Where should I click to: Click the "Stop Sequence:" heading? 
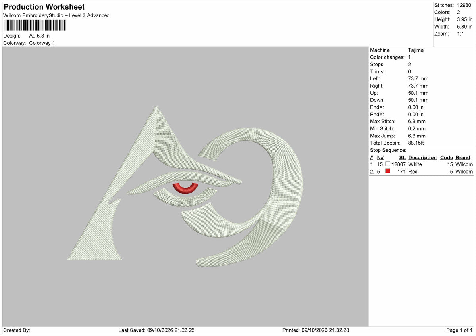click(388, 150)
